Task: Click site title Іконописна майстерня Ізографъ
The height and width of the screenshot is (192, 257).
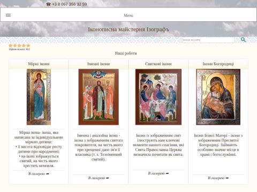Action: (x=128, y=29)
